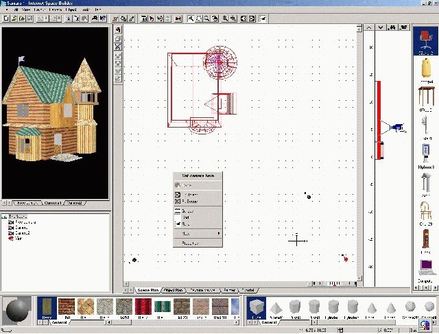Click the Open folder toolbar icon
Viewport: 439px width, 334px height.
pyautogui.click(x=14, y=19)
